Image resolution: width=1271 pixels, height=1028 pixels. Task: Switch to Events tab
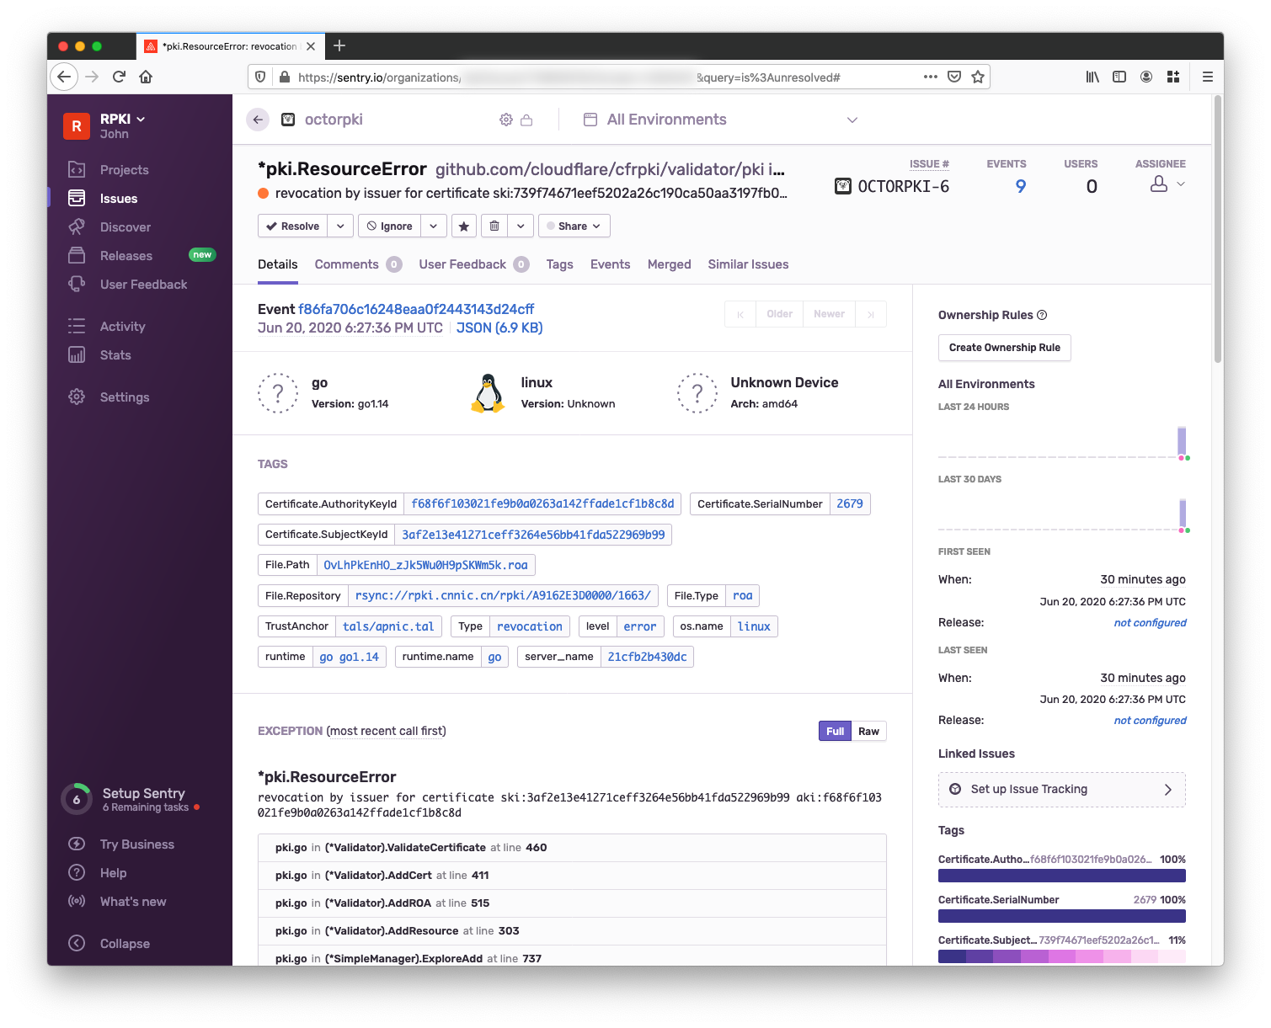610,264
